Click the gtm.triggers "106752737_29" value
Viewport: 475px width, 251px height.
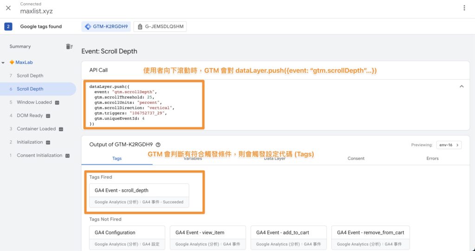click(x=148, y=113)
